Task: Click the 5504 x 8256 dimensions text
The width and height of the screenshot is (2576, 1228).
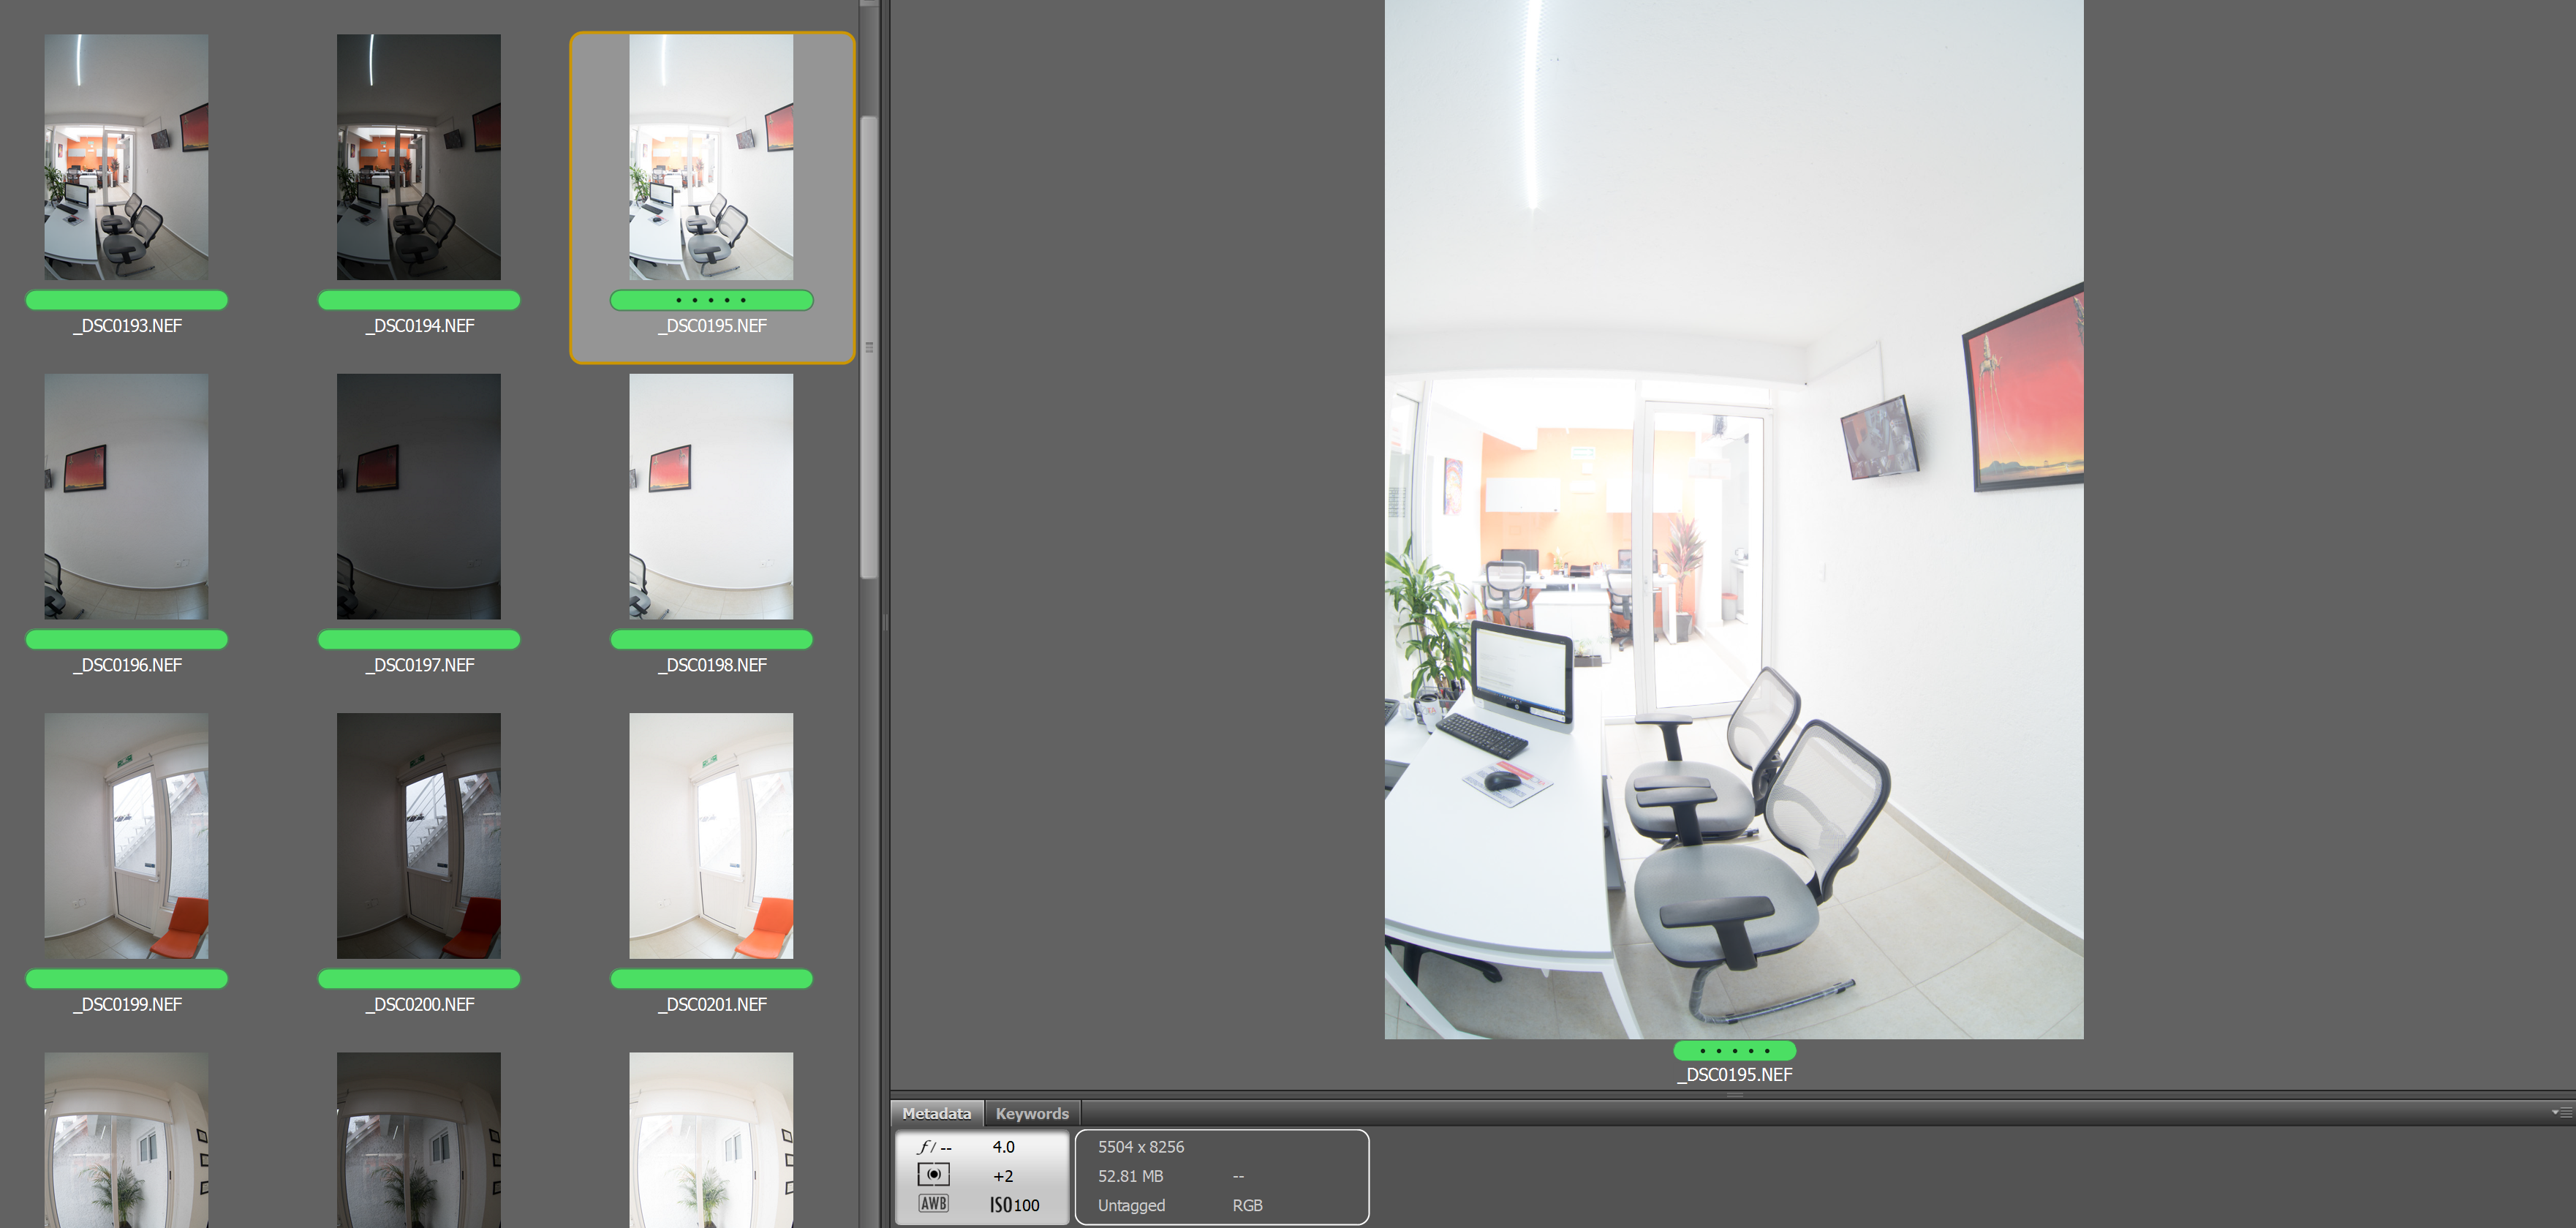Action: tap(1141, 1147)
